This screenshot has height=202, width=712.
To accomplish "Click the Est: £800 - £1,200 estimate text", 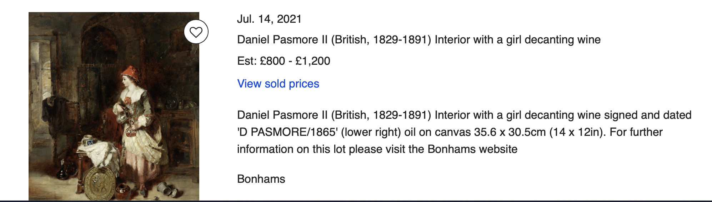I will [x=284, y=61].
